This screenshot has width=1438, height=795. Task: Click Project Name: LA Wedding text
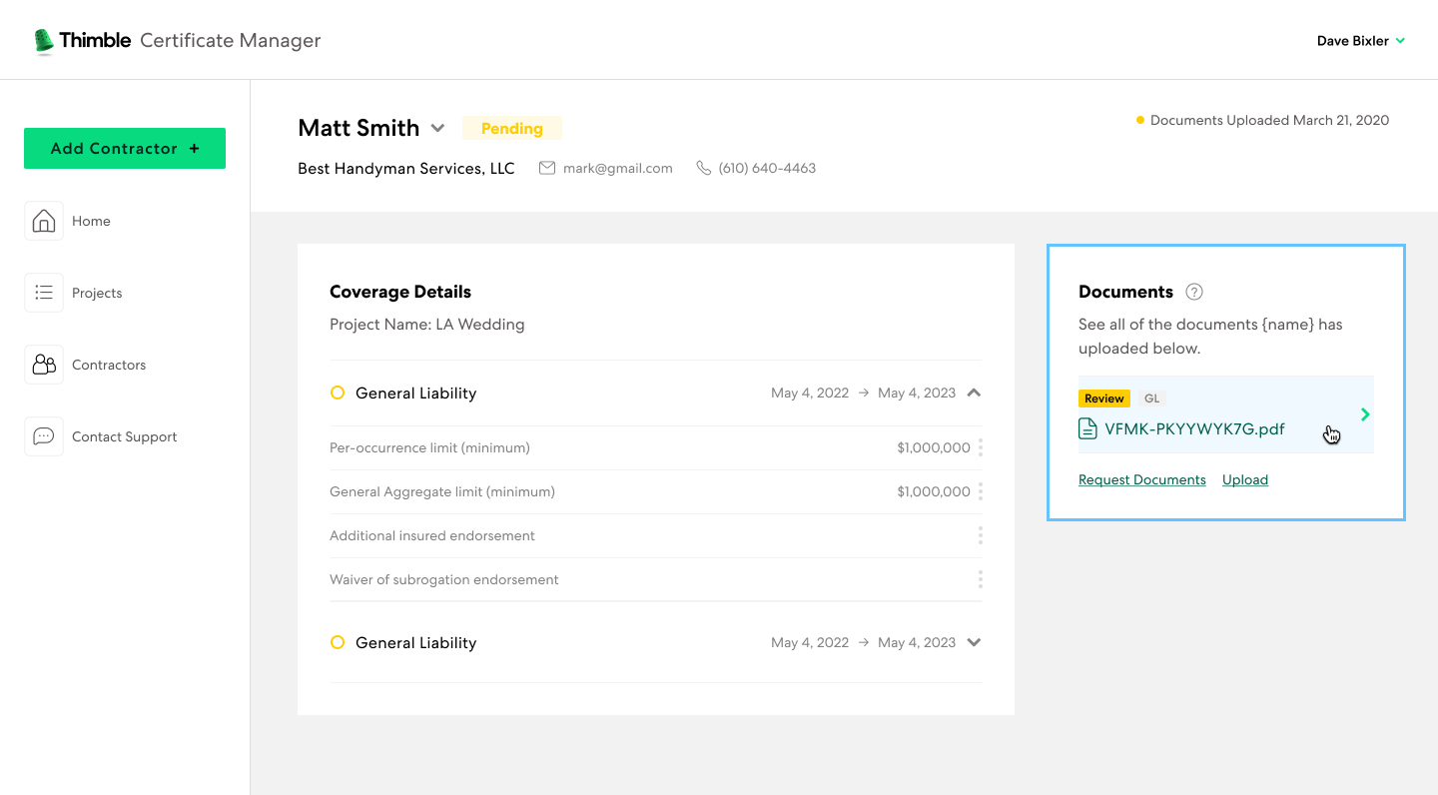tap(427, 325)
